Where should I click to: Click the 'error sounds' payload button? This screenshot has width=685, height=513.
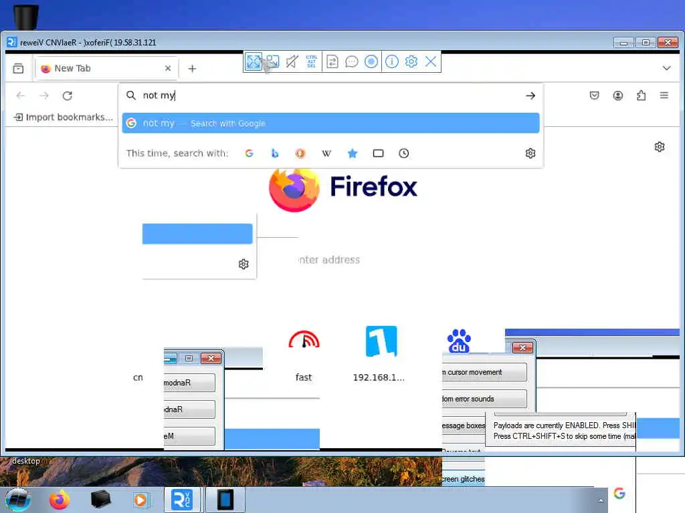coord(484,399)
